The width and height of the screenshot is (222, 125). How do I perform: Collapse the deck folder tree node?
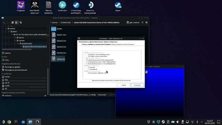click(x=9, y=32)
